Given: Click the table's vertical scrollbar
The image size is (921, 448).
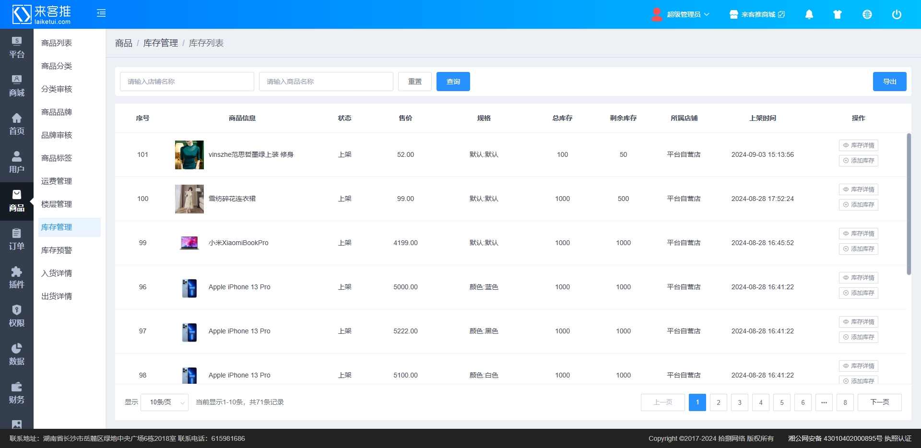Looking at the screenshot, I should click(x=909, y=204).
